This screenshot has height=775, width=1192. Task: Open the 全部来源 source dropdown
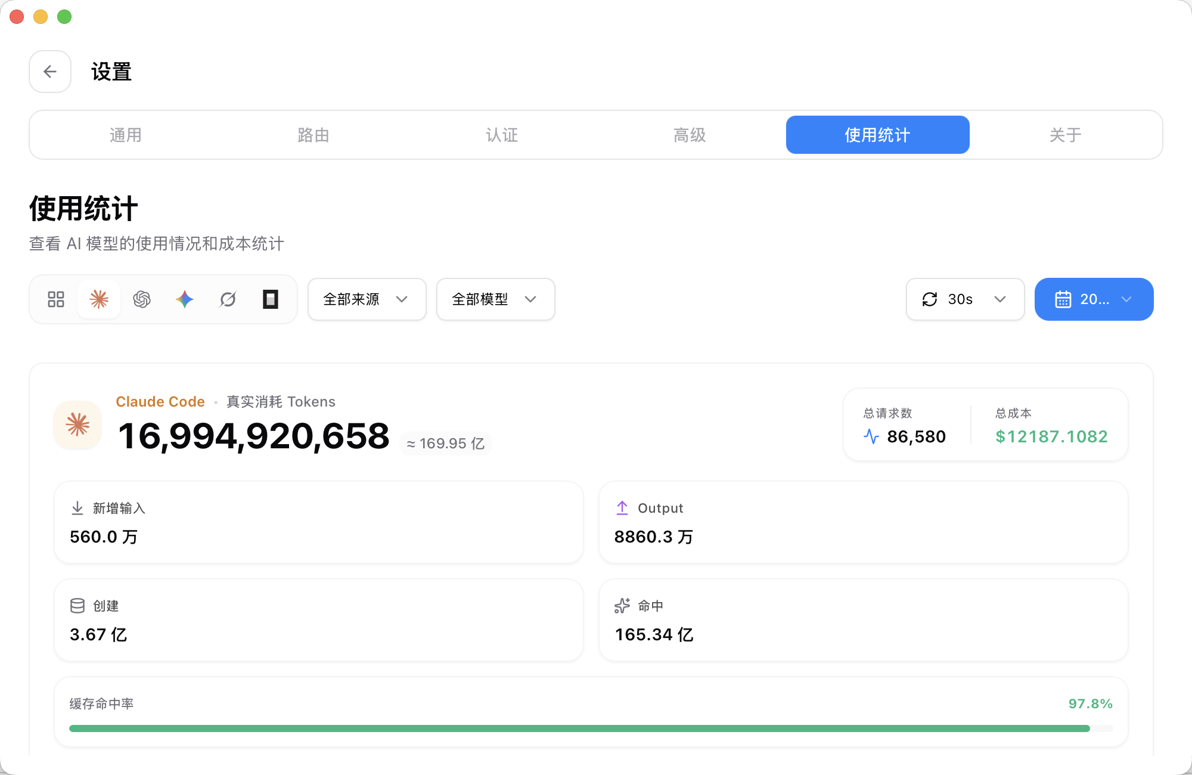(x=367, y=299)
